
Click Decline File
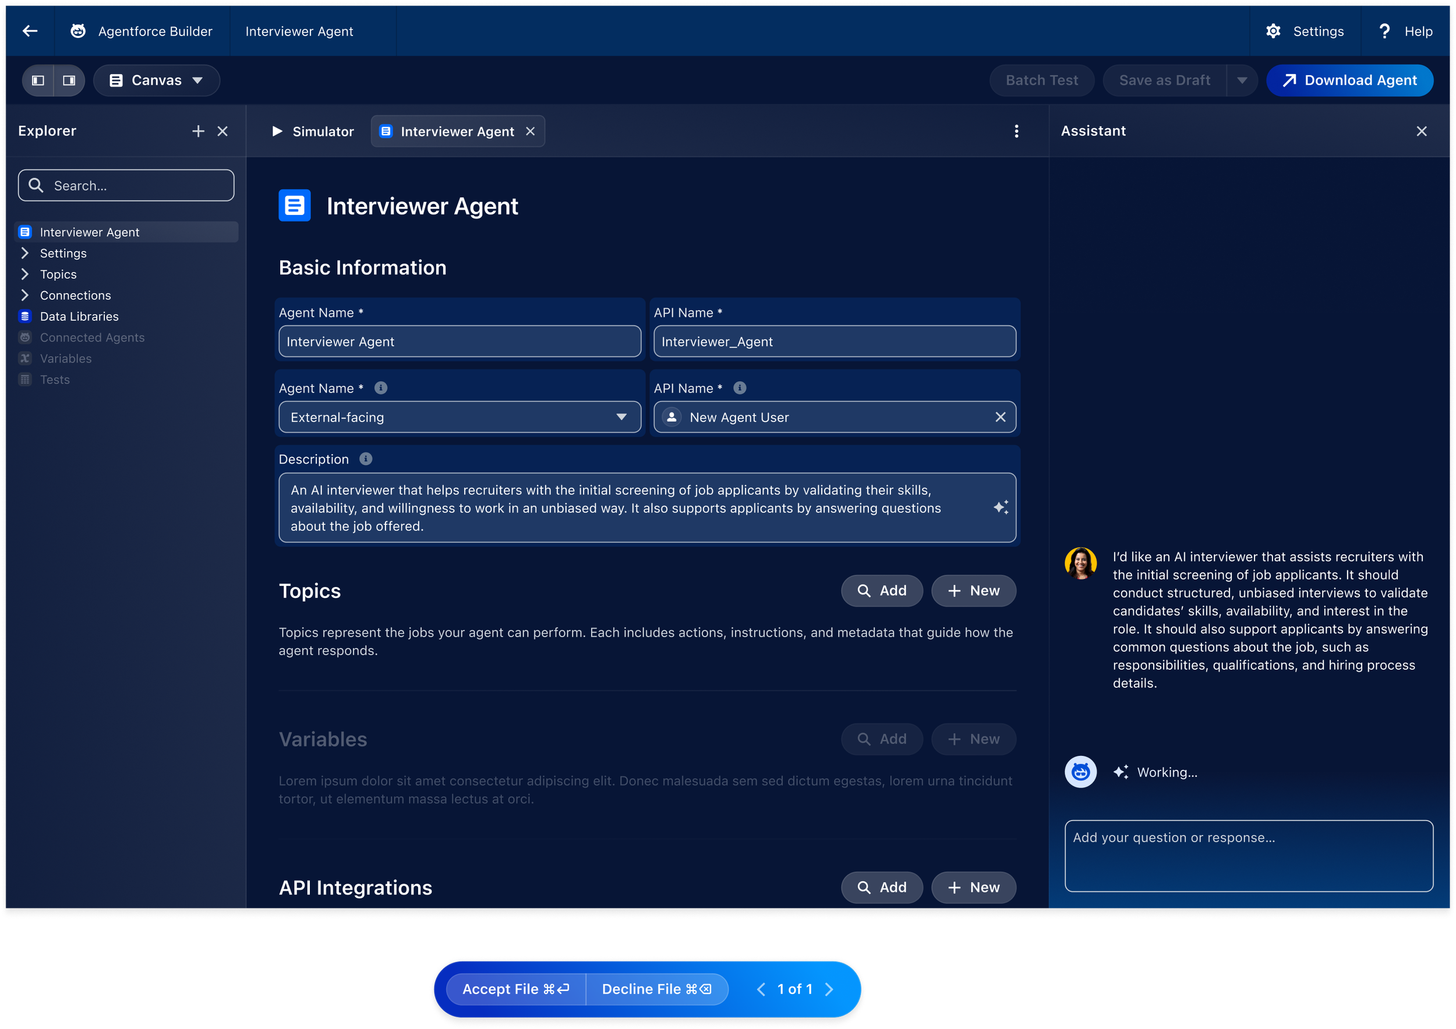tap(656, 989)
